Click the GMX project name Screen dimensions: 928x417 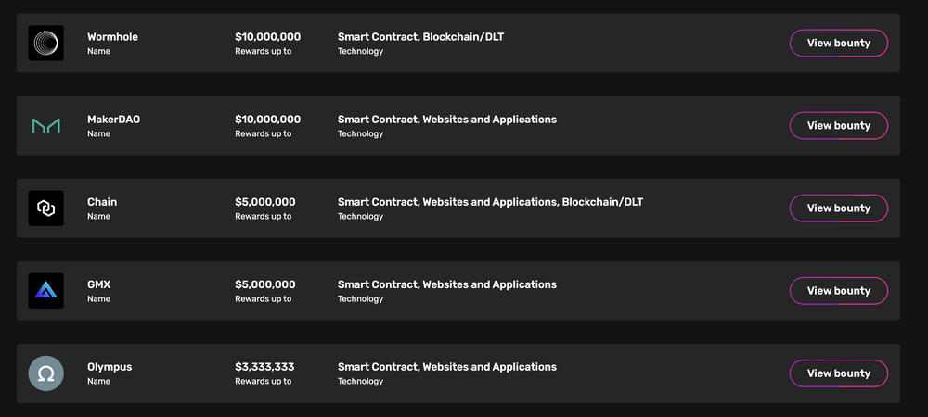click(x=99, y=284)
